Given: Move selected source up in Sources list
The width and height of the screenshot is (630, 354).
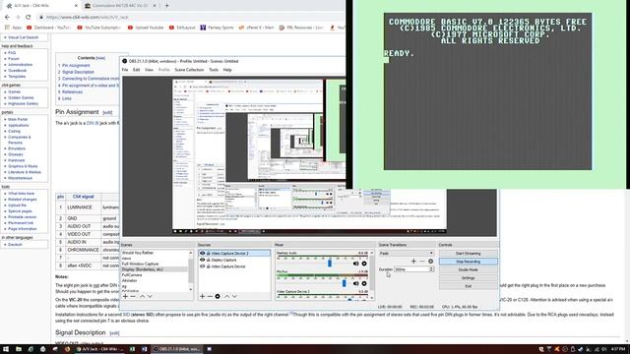Looking at the screenshot, I should 226,296.
